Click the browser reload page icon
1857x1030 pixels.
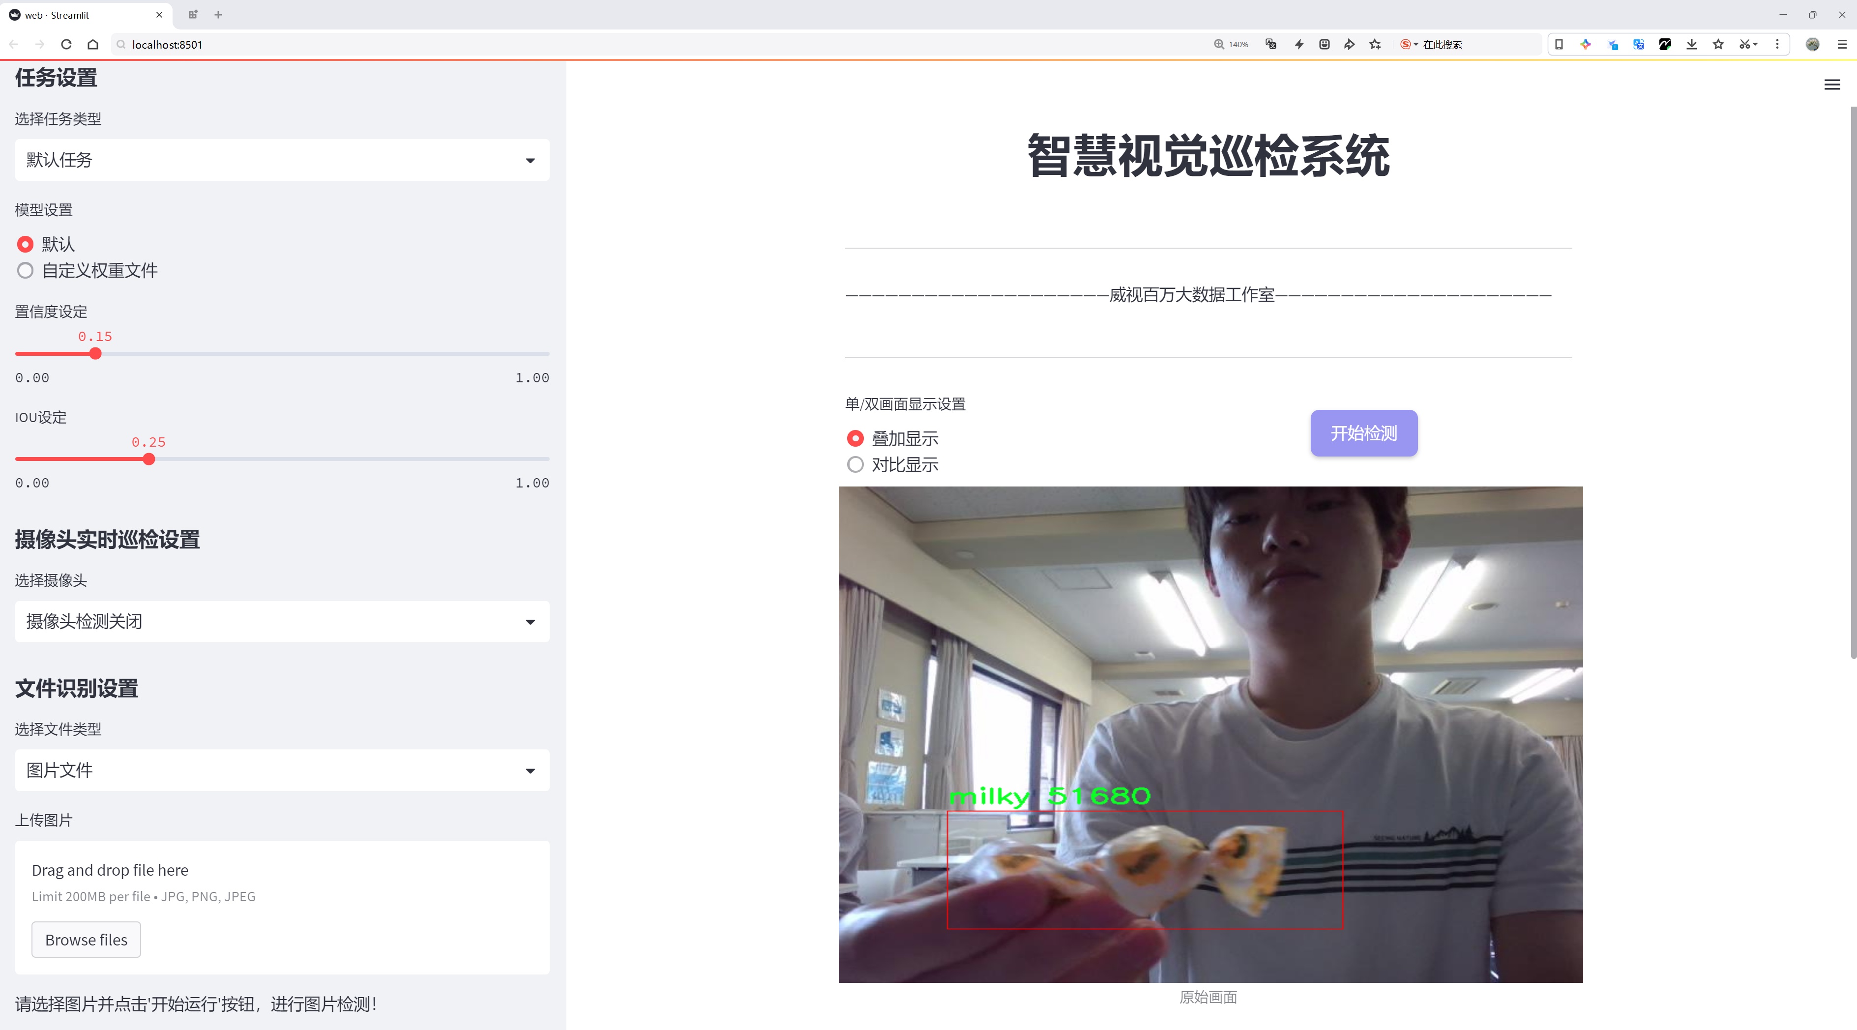66,45
